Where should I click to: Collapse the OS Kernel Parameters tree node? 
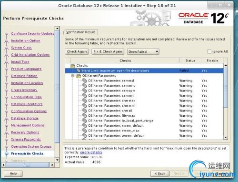click(73, 76)
